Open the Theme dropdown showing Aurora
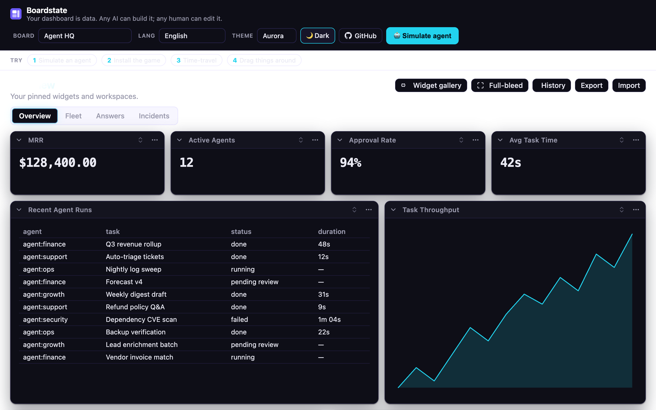This screenshot has height=410, width=656. (276, 36)
